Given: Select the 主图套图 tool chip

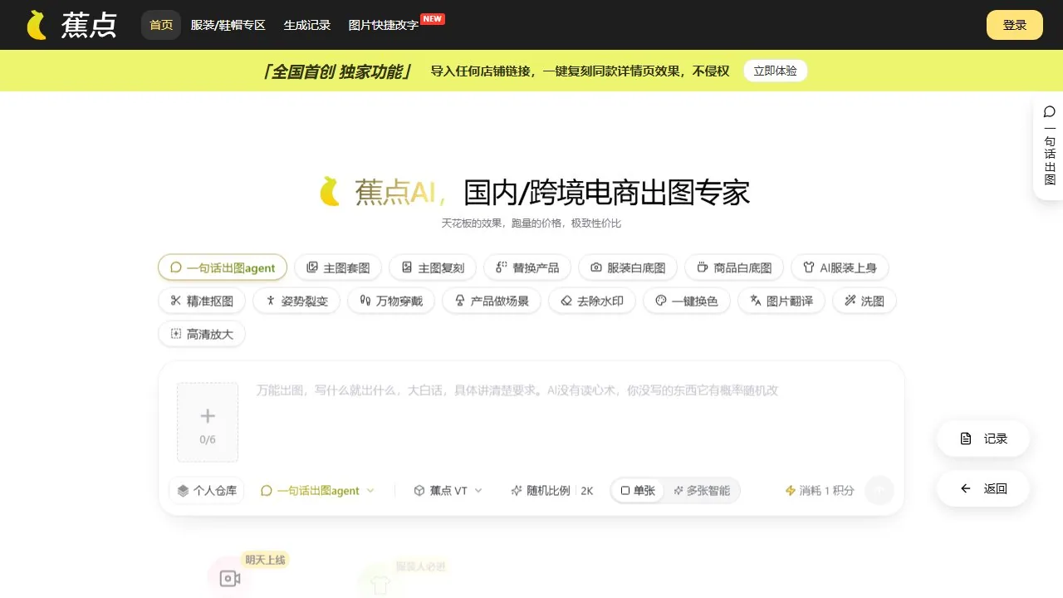Looking at the screenshot, I should 338,267.
